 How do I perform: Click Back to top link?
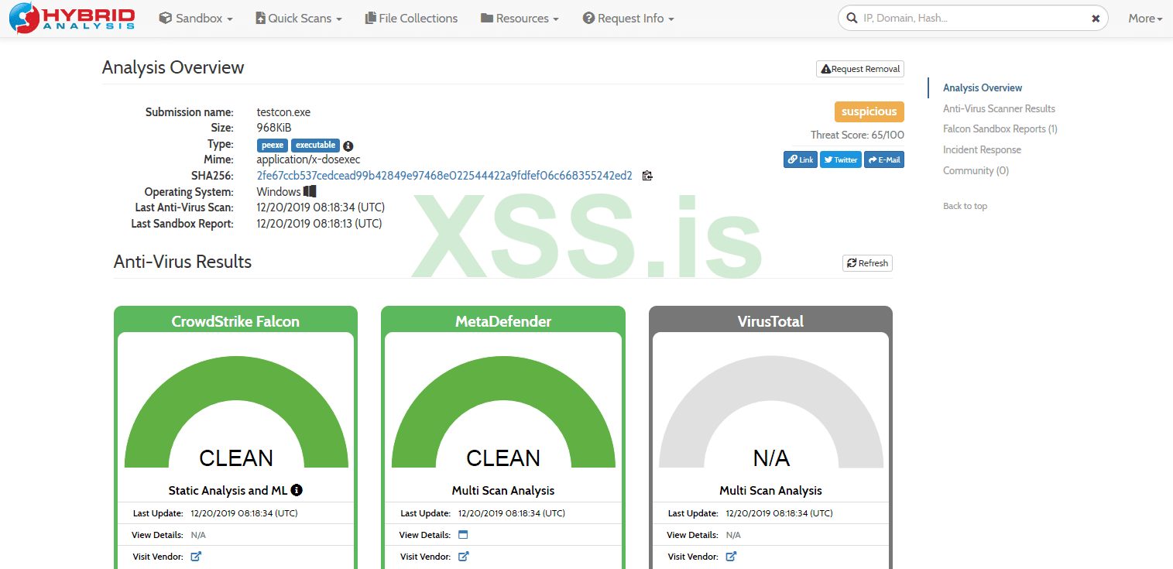(x=965, y=206)
